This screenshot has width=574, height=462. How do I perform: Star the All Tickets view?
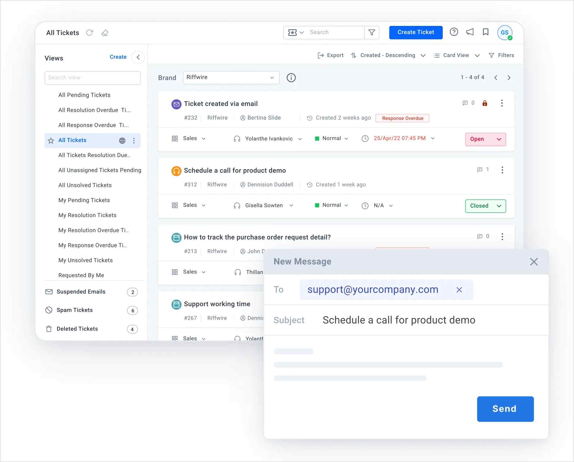point(51,141)
